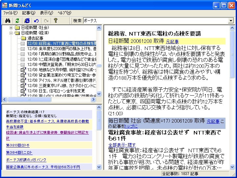The height and width of the screenshot is (178, 237).
Task: Click the read-article icon beside 貸金業法案めぐり
Action: click(23, 75)
